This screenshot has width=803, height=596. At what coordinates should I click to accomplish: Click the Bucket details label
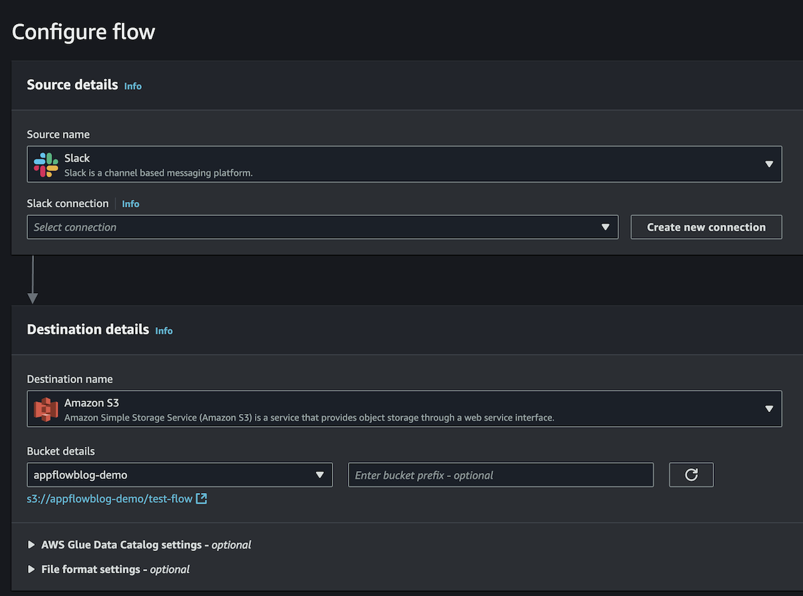point(61,451)
